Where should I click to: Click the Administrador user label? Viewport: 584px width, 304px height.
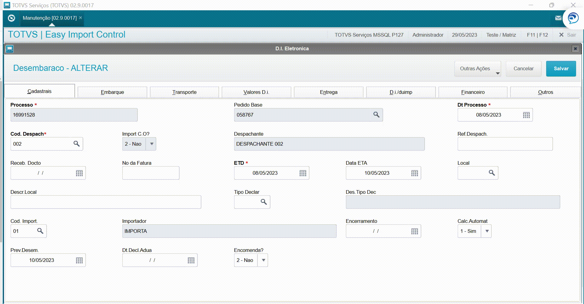428,35
